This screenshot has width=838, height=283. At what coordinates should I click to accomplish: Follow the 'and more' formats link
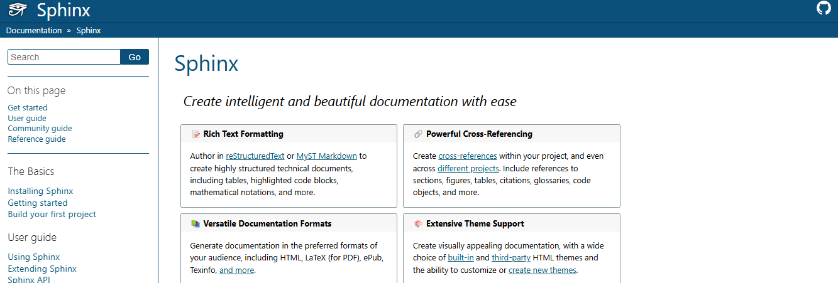[236, 270]
